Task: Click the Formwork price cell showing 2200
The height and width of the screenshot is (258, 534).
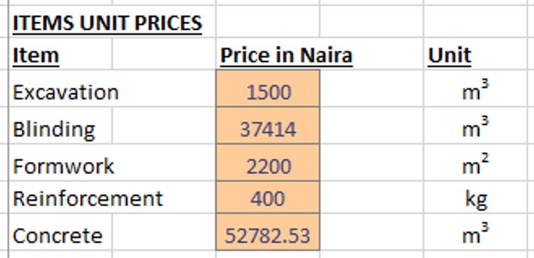Action: tap(267, 163)
